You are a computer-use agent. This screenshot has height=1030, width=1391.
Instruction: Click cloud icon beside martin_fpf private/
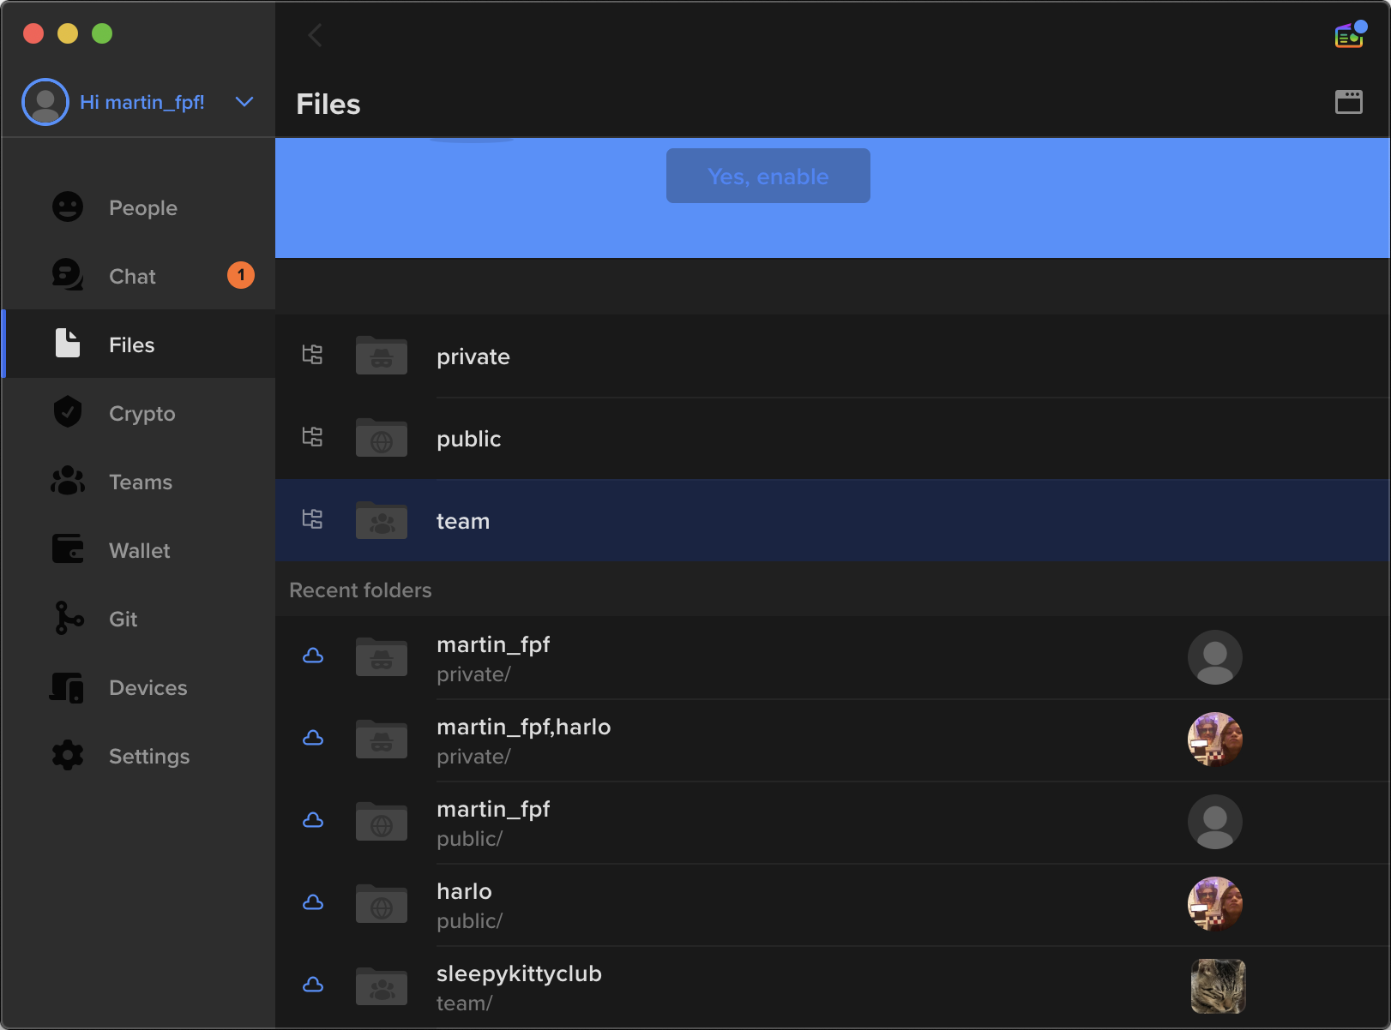pyautogui.click(x=313, y=656)
